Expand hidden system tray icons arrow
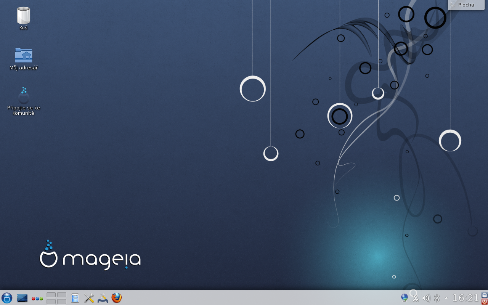Viewport: 488px width, 305px height. tap(446, 298)
